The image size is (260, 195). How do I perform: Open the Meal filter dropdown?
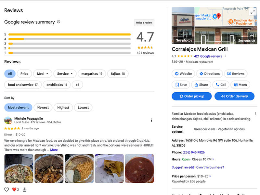[x=42, y=74]
